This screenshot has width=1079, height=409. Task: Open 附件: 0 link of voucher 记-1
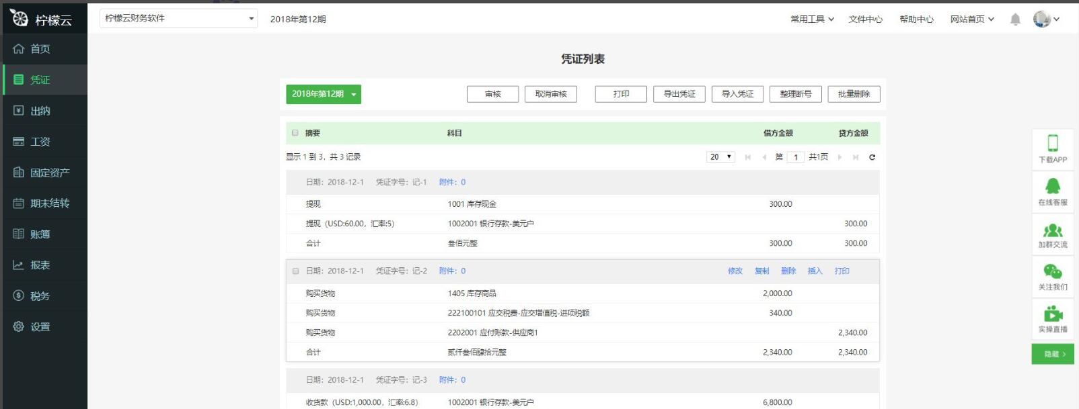[x=452, y=182]
